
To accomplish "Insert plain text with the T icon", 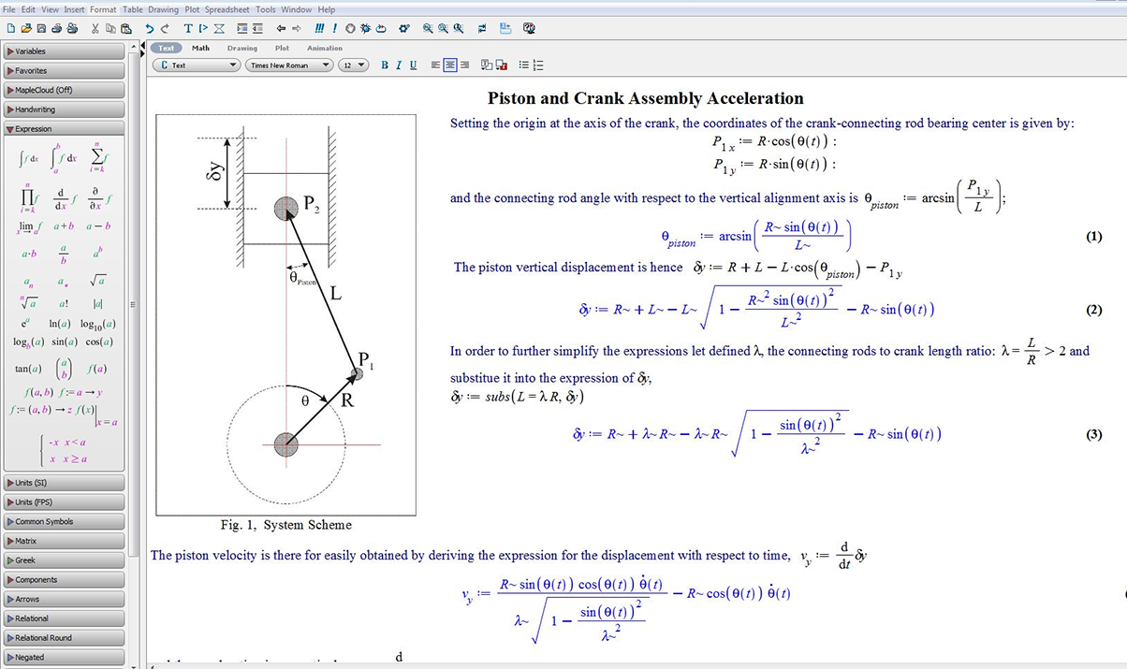I will pos(188,29).
